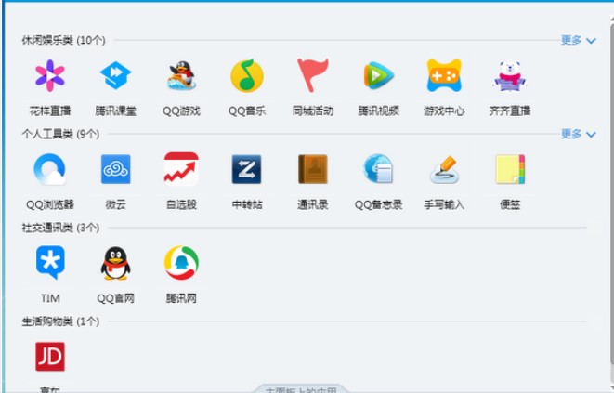Viewport: 614px width, 393px height.
Task: Click the 休闲娱乐类 (10个) heading
Action: (63, 40)
